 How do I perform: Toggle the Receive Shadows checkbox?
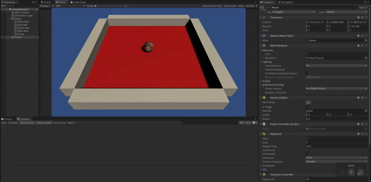(x=307, y=70)
